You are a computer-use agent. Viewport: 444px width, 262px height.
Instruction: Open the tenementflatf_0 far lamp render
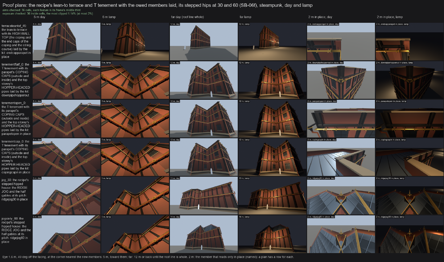(272, 80)
